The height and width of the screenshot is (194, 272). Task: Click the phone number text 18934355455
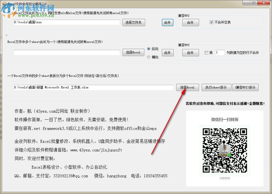tap(156, 176)
